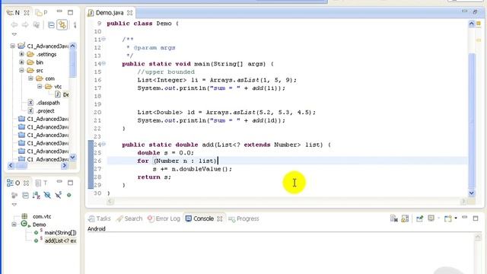Open the Tasks tab
The image size is (487, 274).
click(x=100, y=218)
